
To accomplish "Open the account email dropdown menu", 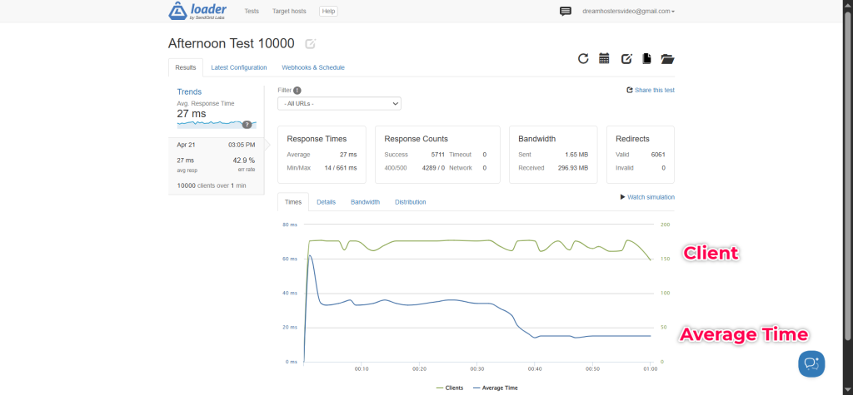I will click(x=628, y=12).
